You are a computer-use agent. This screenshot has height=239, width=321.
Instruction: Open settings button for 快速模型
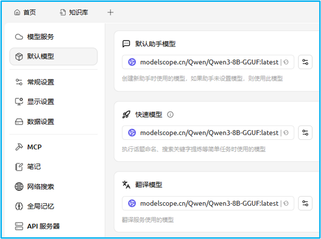click(305, 133)
